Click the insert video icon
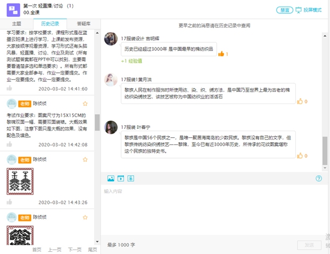The height and width of the screenshot is (254, 330). pos(120,179)
